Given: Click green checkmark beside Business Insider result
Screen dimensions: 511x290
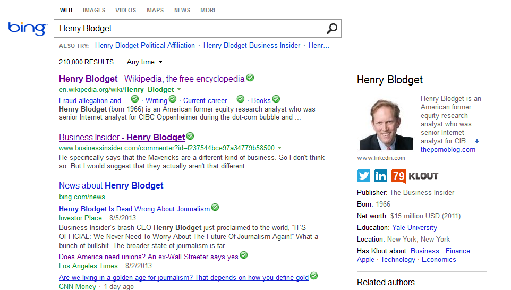Looking at the screenshot, I should coord(190,137).
